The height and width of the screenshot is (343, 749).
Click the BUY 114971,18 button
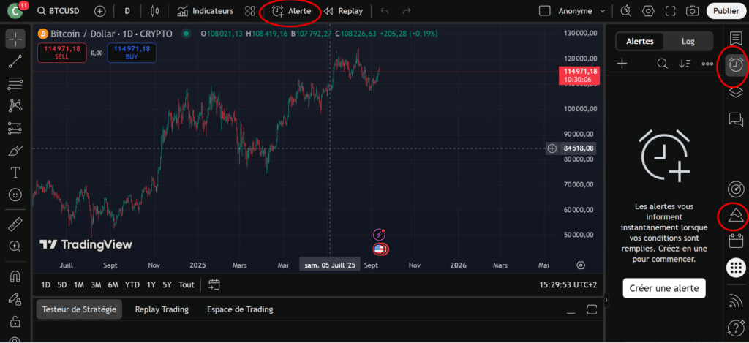pyautogui.click(x=132, y=53)
